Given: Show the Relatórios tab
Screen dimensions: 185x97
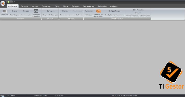Looking at the screenshot, I should 102,6.
